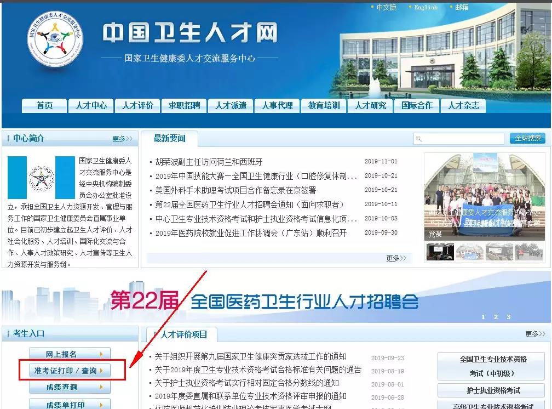The width and height of the screenshot is (552, 409).
Task: Open 更多>> link in 中心简介 panel
Action: tap(122, 139)
